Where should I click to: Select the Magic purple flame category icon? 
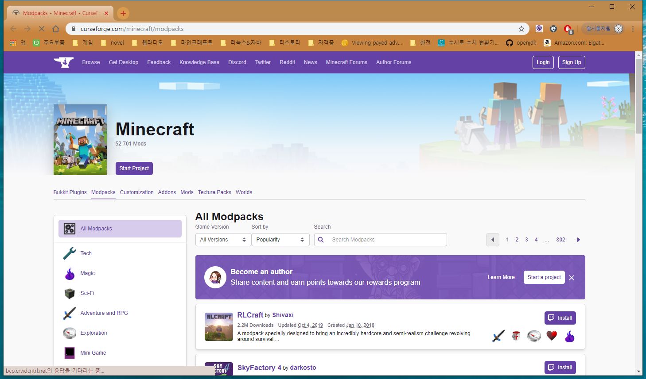[x=70, y=273]
